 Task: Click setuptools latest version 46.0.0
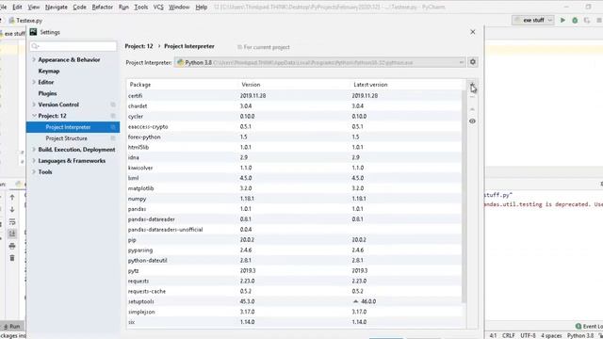tap(365, 301)
